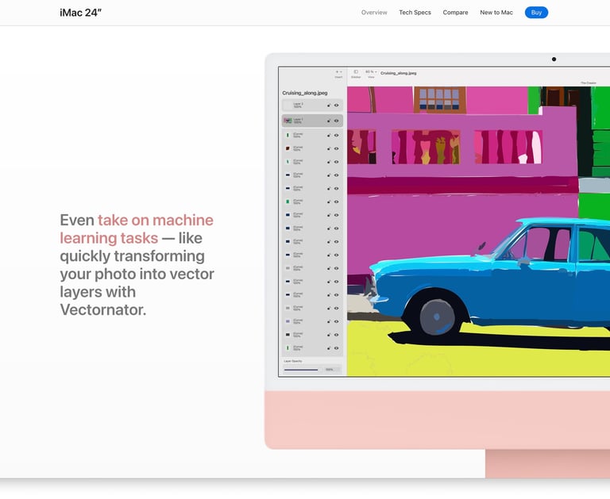This screenshot has width=610, height=499.
Task: Click the Layer Opacity percentage field
Action: [x=332, y=370]
